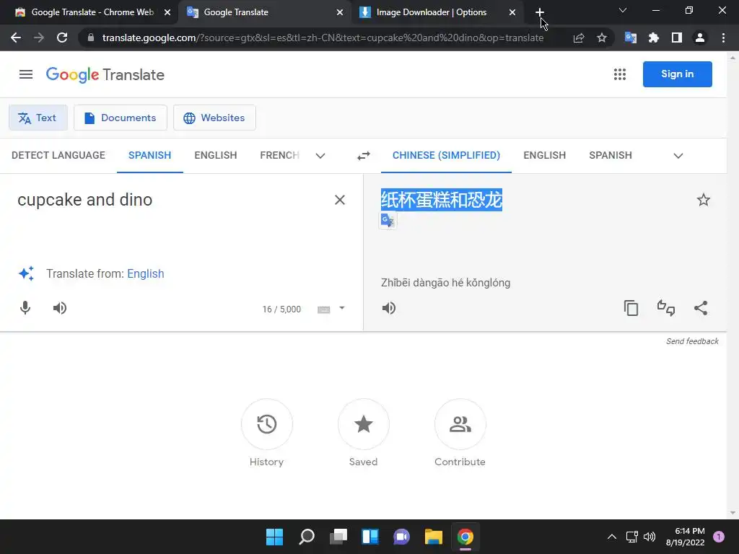Click the Google Translate extension popup icon below translation

[x=388, y=221]
